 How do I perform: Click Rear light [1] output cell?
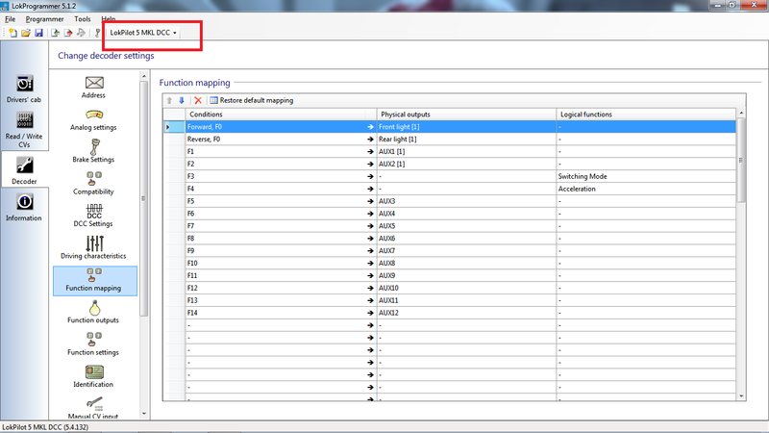tap(466, 139)
